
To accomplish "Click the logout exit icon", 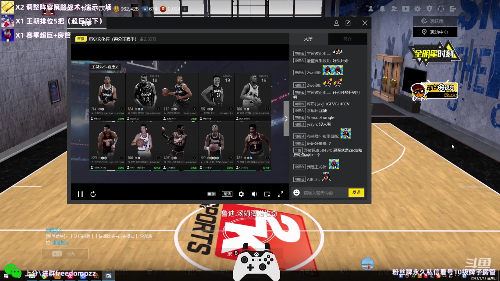I will [x=453, y=9].
